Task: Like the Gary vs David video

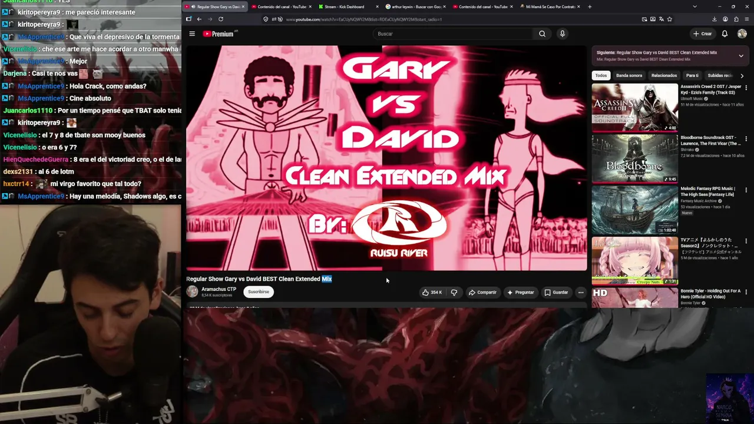Action: [x=432, y=292]
